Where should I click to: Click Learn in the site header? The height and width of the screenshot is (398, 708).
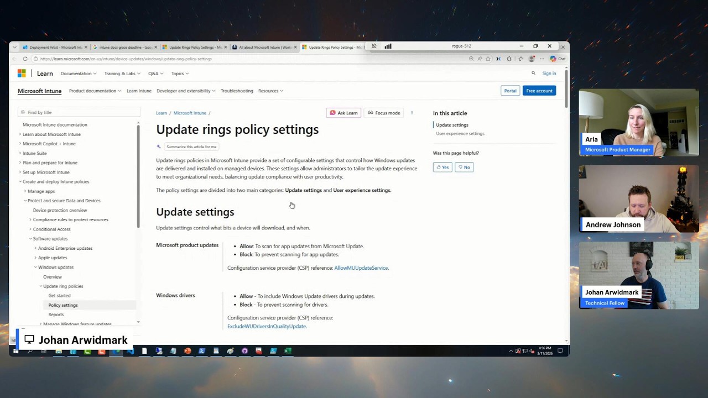click(45, 73)
